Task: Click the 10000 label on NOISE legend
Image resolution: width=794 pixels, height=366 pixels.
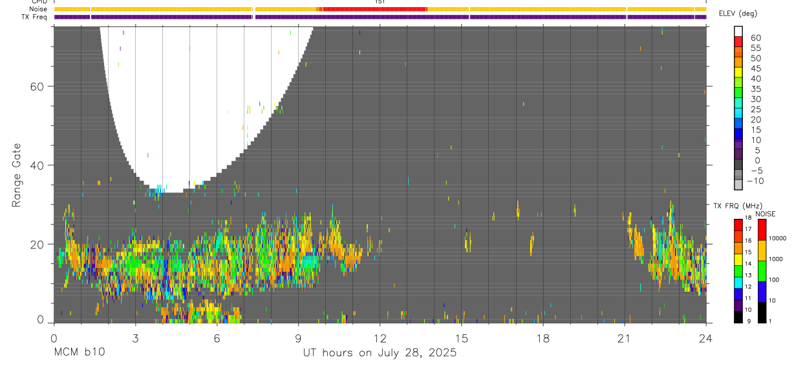Action: point(777,238)
